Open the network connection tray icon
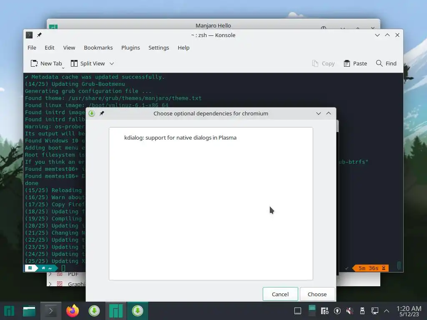The height and width of the screenshot is (320, 427). pyautogui.click(x=375, y=311)
